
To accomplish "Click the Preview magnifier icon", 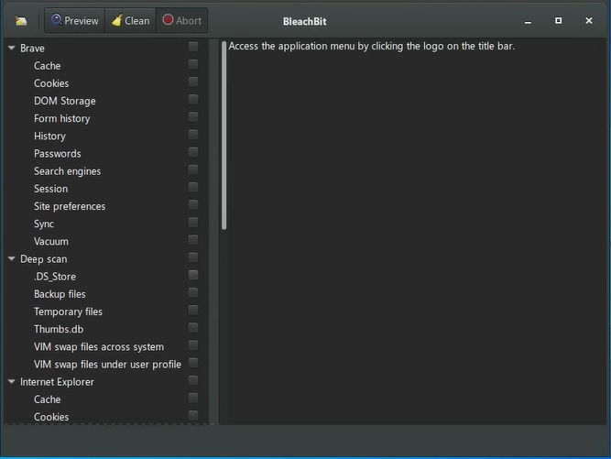I will click(57, 19).
